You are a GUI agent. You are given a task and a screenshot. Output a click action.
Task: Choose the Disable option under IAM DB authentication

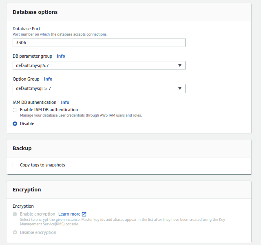(x=15, y=124)
